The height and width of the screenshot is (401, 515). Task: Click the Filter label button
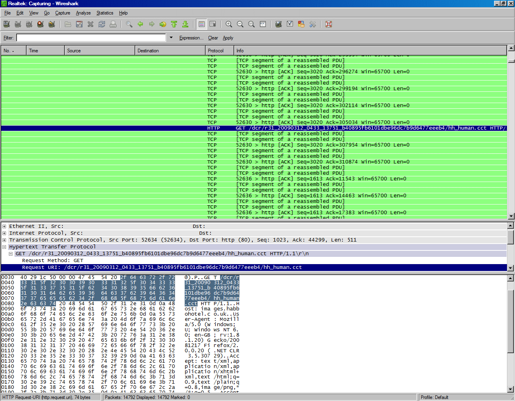click(x=8, y=38)
